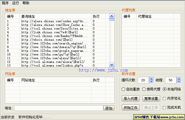Select row link.chinaz.com/?wd={$url}
The image size is (185, 120).
(x=57, y=32)
